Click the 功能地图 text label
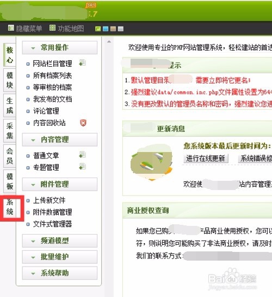The width and height of the screenshot is (272, 297). point(71,29)
